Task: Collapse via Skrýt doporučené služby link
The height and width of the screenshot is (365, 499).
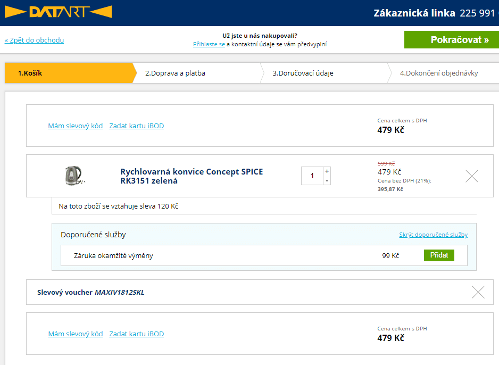Action: pos(434,235)
